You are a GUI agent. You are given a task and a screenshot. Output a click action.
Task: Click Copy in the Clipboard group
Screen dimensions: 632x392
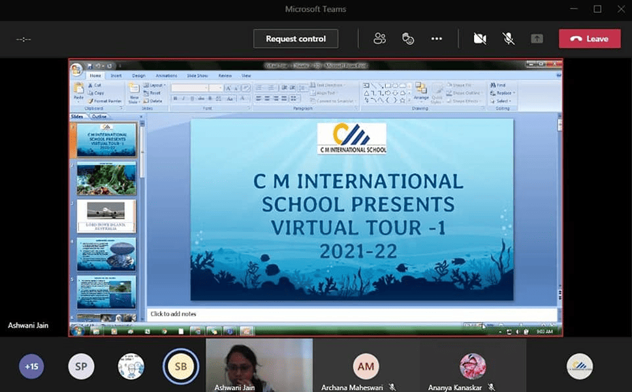pos(97,93)
